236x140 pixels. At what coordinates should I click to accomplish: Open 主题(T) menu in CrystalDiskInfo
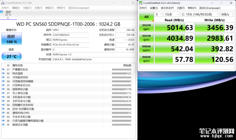38,8
